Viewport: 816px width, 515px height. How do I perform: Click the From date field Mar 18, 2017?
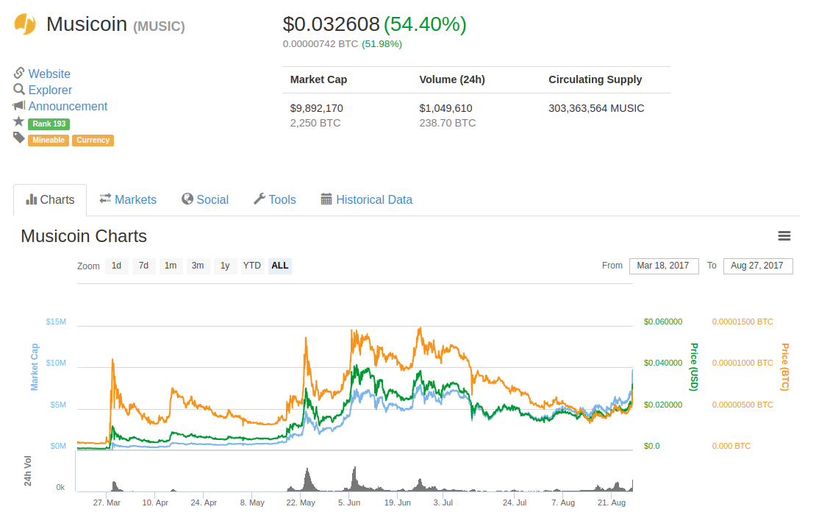(x=664, y=266)
